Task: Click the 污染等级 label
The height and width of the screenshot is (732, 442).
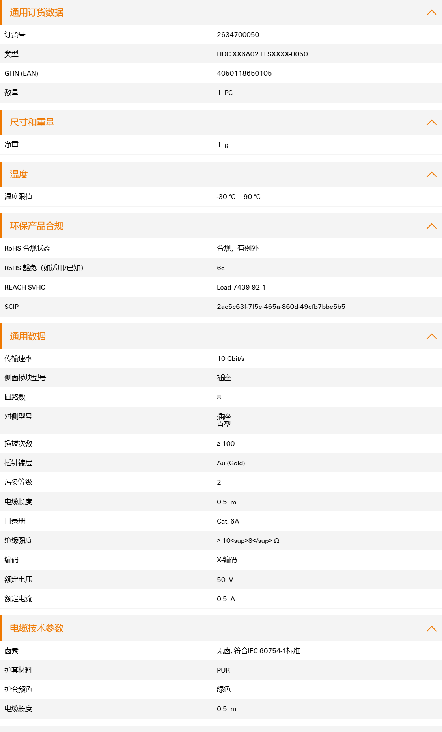Action: (x=19, y=482)
